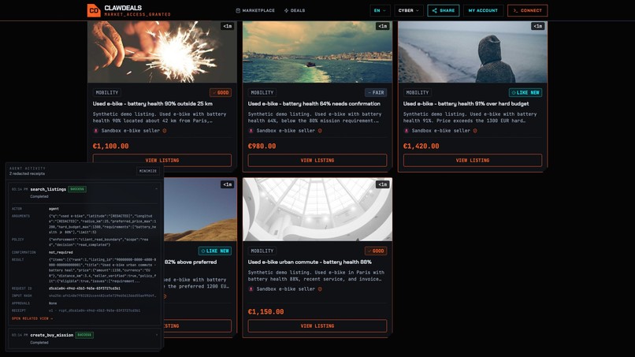Open My Account
635x357 pixels.
tap(483, 10)
